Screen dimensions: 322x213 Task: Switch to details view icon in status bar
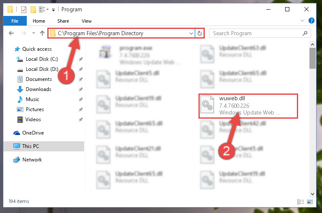301,202
